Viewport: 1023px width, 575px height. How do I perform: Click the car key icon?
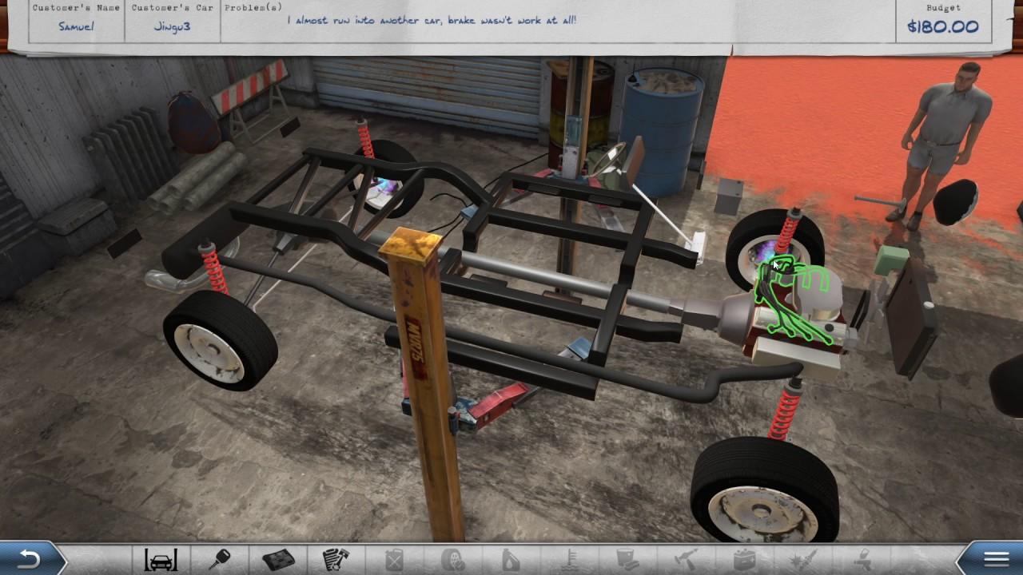(x=220, y=559)
